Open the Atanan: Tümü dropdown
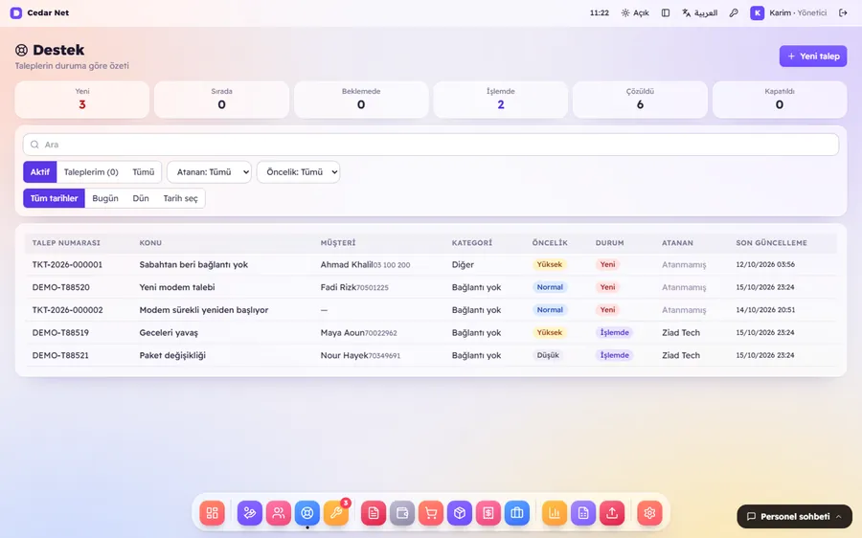 pos(209,172)
